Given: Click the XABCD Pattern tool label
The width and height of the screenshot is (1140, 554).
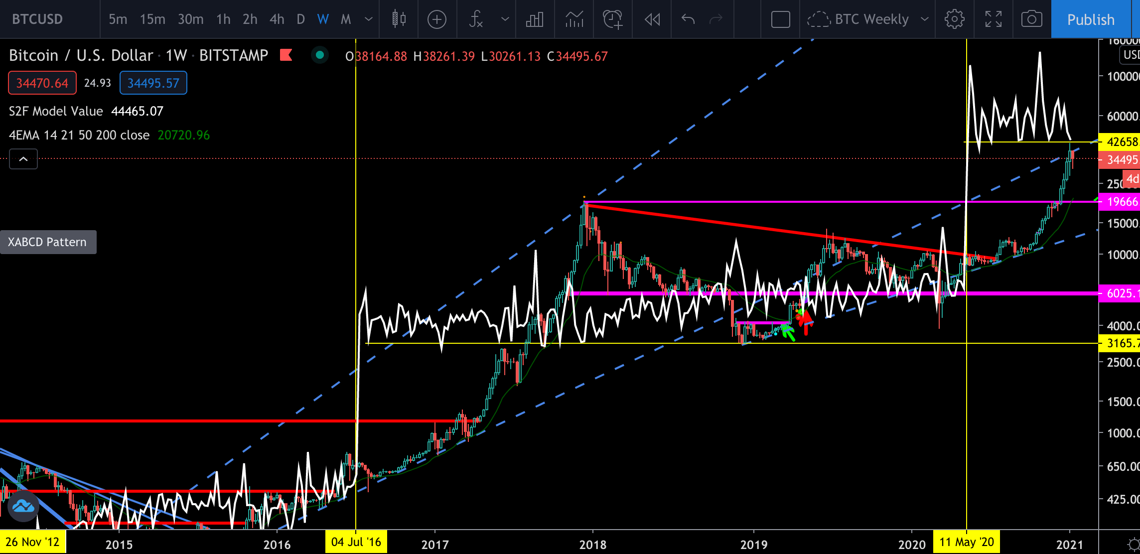Looking at the screenshot, I should [47, 242].
